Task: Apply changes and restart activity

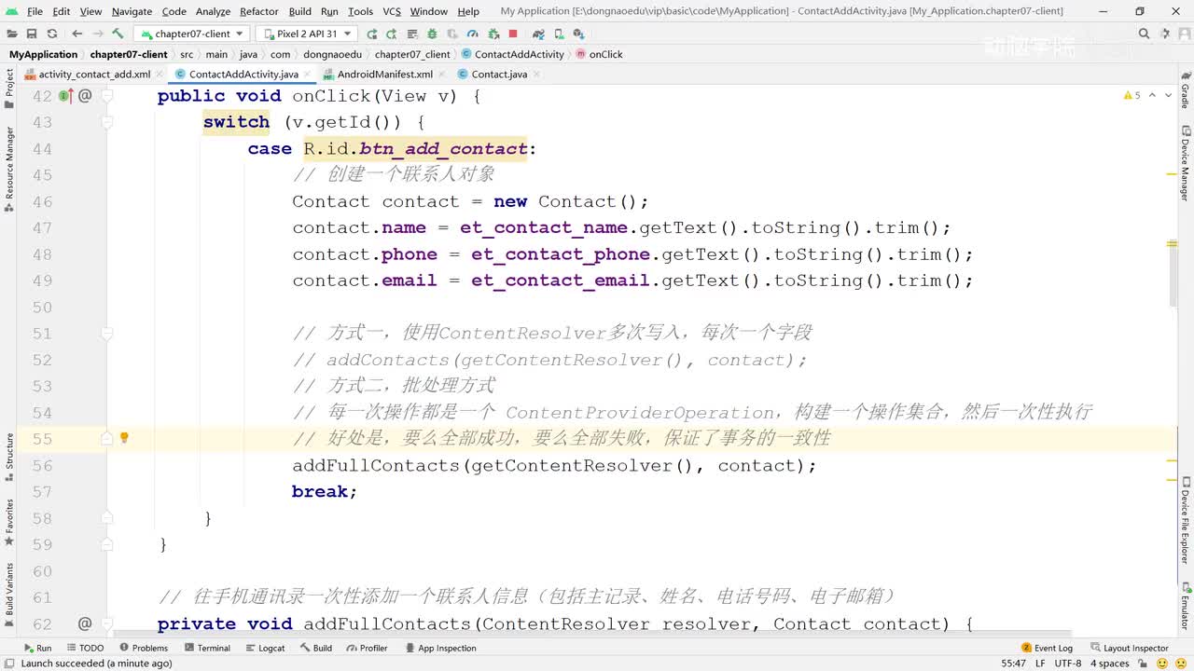Action: click(x=391, y=34)
